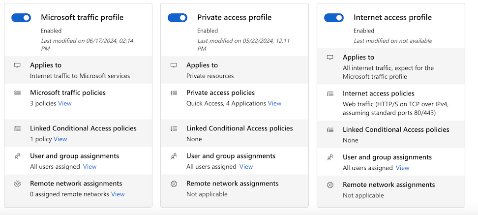Viewport: 478px width, 215px height.
Task: View the 3 Microsoft traffic policies
Action: pyautogui.click(x=65, y=103)
